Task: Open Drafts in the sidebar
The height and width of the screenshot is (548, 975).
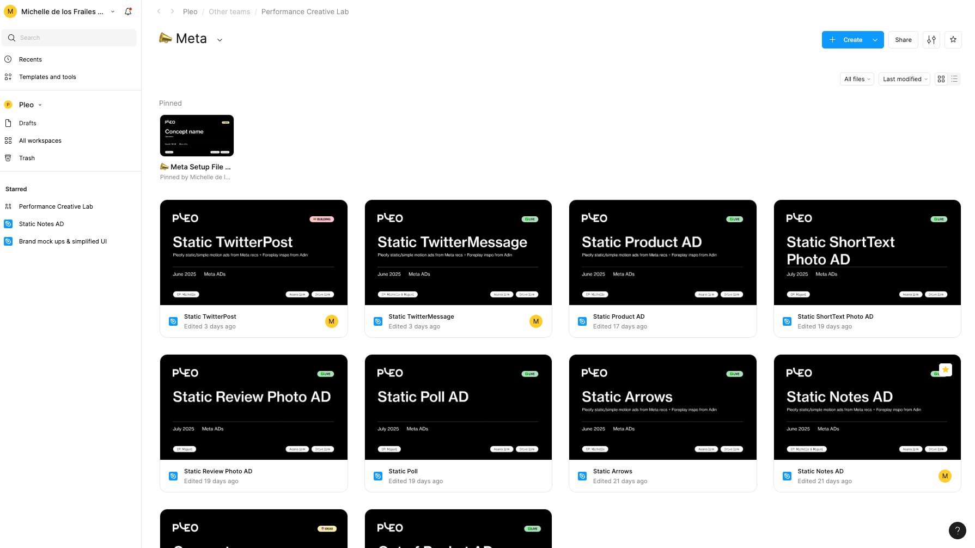Action: coord(27,123)
